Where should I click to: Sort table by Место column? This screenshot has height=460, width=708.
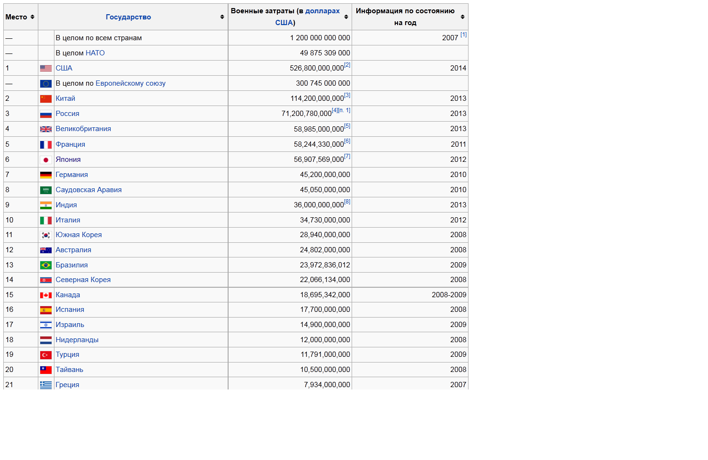[32, 17]
